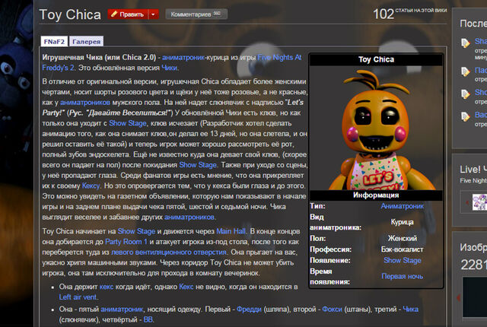This screenshot has width=487, height=327.
Task: Click the Информация infobox header
Action: coord(376,195)
